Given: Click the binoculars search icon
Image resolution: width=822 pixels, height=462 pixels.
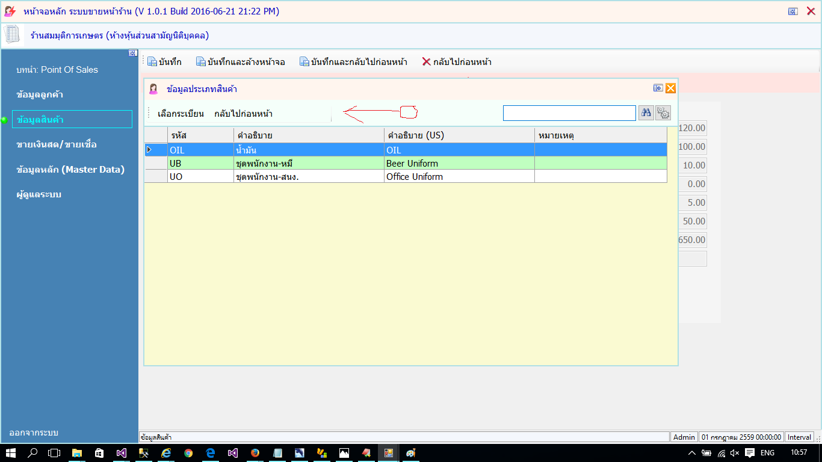Looking at the screenshot, I should (646, 113).
